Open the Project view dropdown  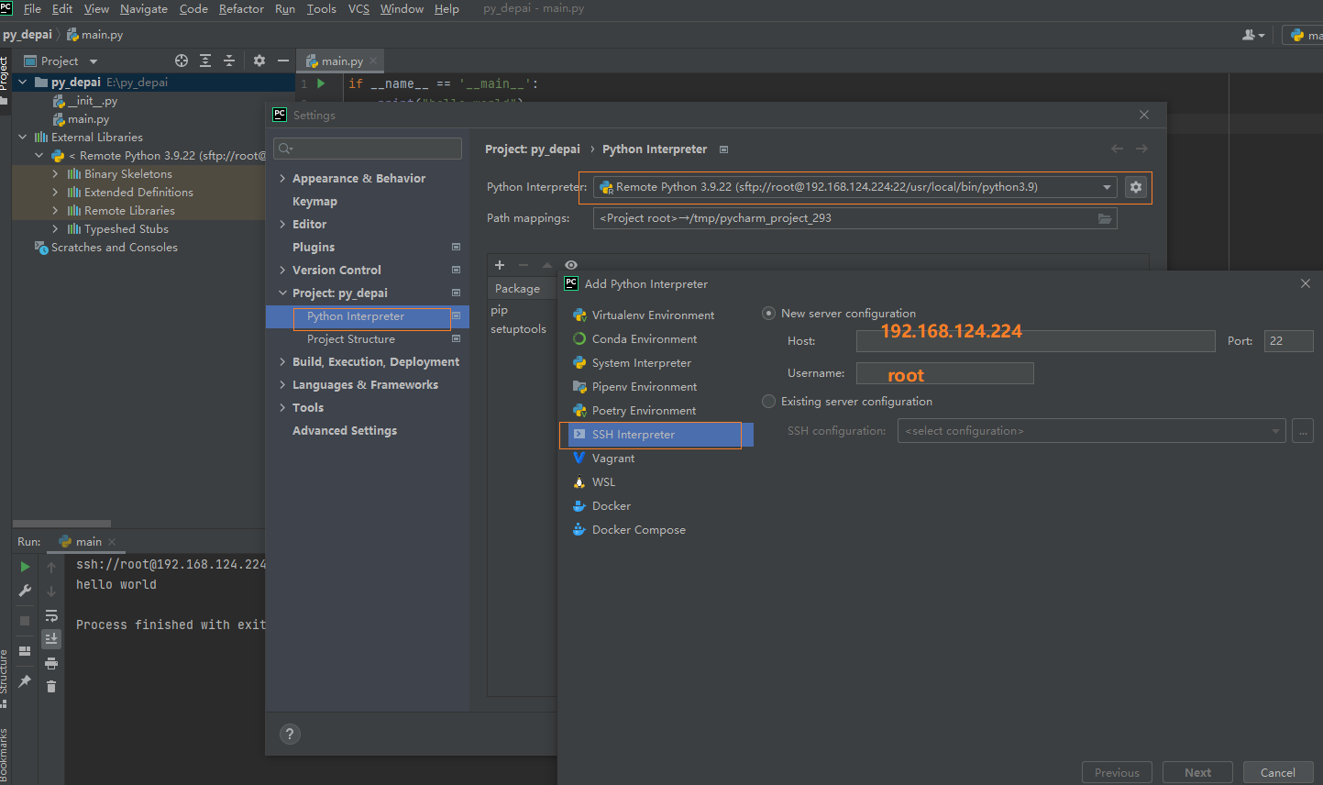(x=61, y=61)
